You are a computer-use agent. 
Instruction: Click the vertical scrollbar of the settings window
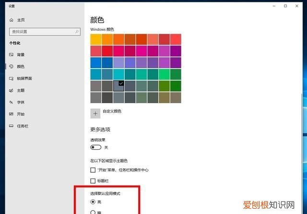pyautogui.click(x=302, y=153)
